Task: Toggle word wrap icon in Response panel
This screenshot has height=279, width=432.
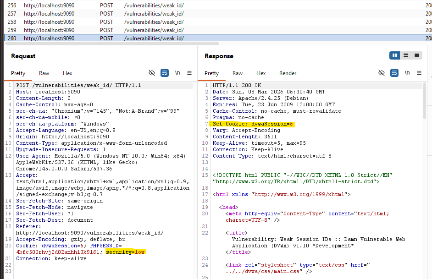Action: [x=394, y=73]
